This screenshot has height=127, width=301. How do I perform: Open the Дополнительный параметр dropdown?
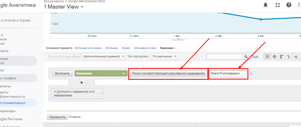104,56
